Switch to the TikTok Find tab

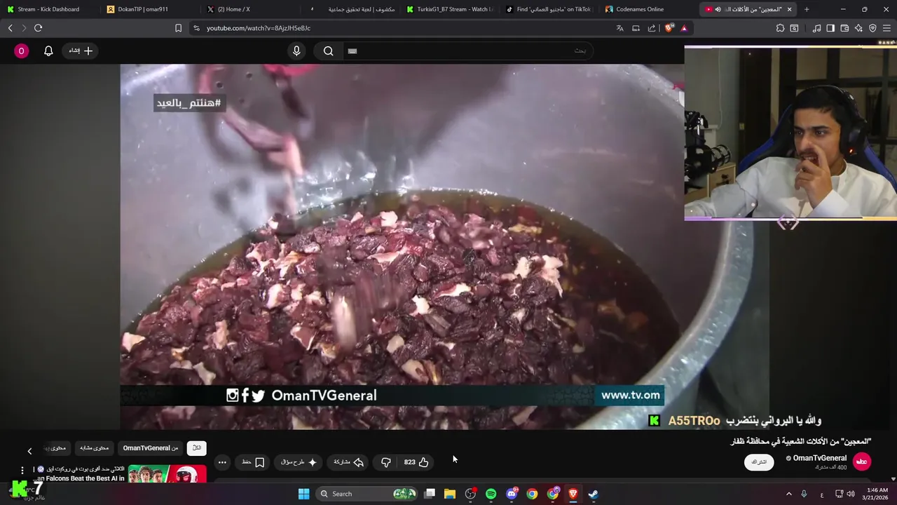[549, 9]
